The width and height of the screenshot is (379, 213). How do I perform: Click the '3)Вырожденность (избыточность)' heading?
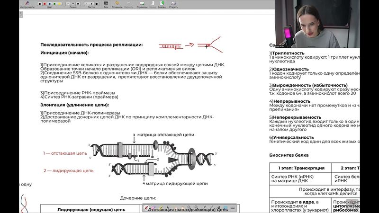[308, 85]
